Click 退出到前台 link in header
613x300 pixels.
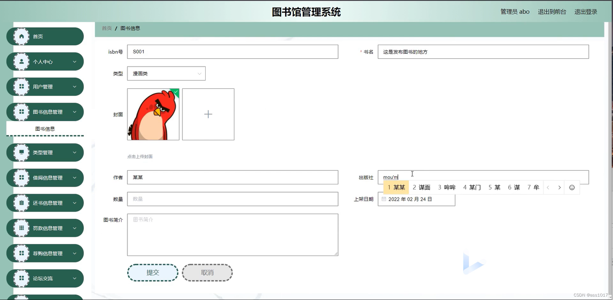tap(552, 12)
